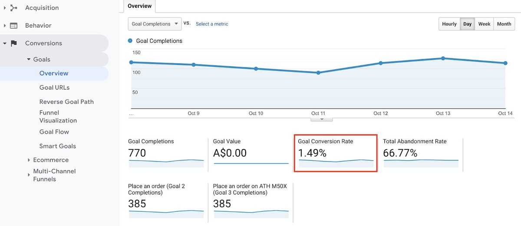
Task: Set chart granularity to Hourly
Action: tap(449, 24)
